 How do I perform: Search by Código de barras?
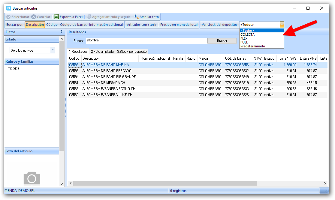73,25
